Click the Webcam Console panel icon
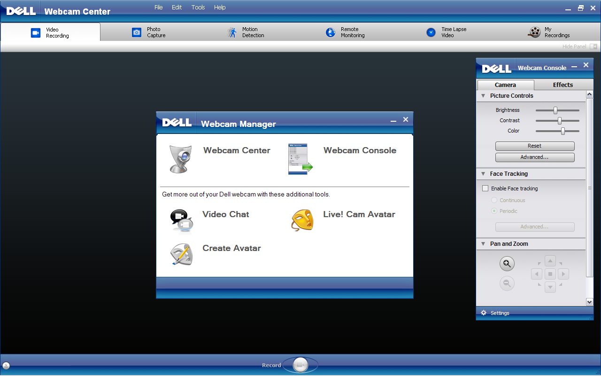The height and width of the screenshot is (376, 601). pyautogui.click(x=300, y=159)
